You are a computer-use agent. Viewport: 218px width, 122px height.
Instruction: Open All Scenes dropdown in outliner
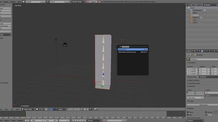(210, 5)
